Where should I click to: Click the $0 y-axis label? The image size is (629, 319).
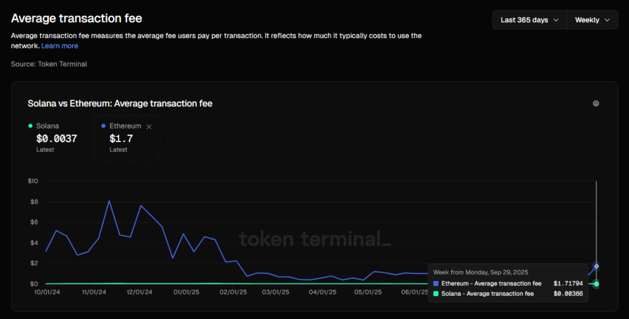coord(34,284)
